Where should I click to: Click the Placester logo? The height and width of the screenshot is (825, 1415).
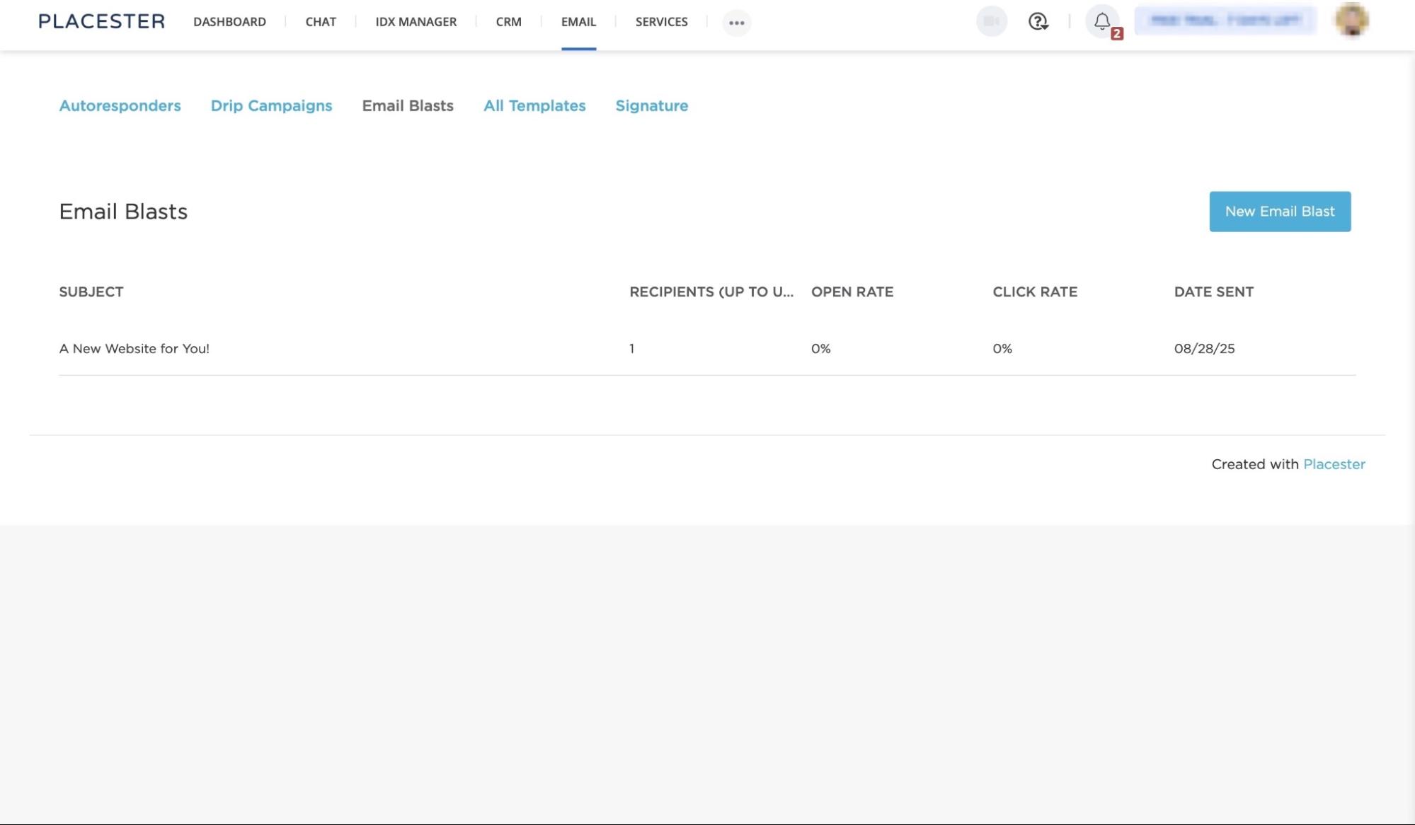101,21
